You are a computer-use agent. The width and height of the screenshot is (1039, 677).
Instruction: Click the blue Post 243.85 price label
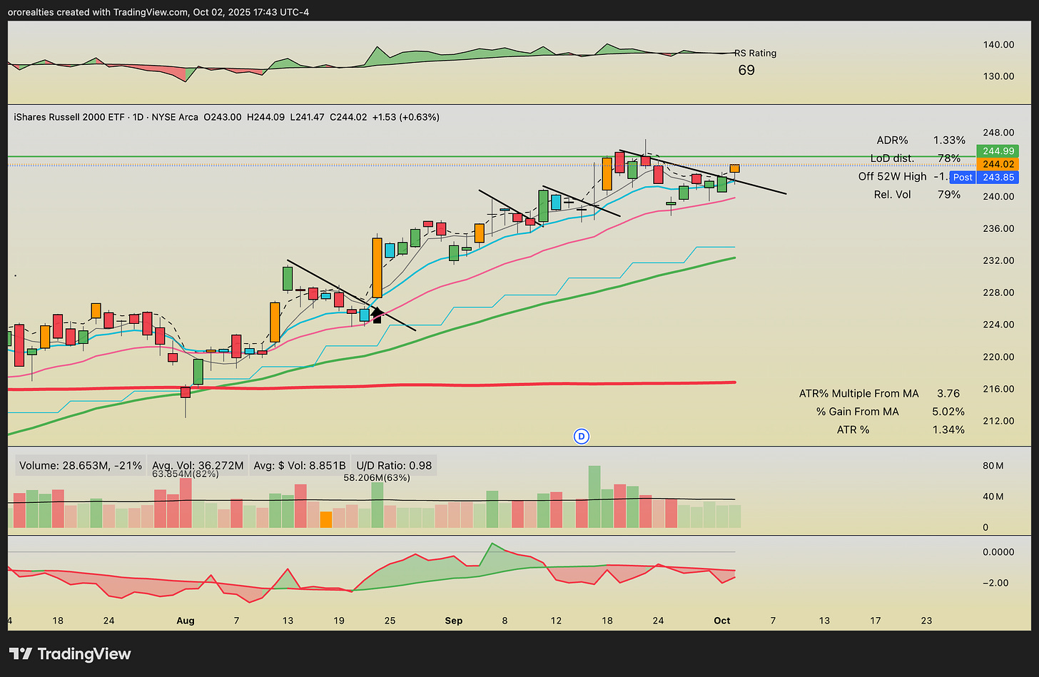pos(984,177)
